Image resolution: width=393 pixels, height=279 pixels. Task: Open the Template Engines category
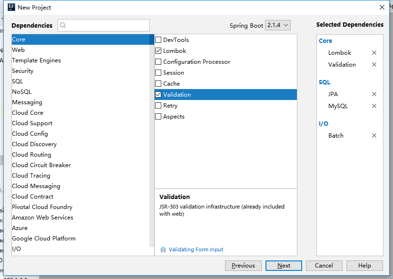(x=80, y=60)
